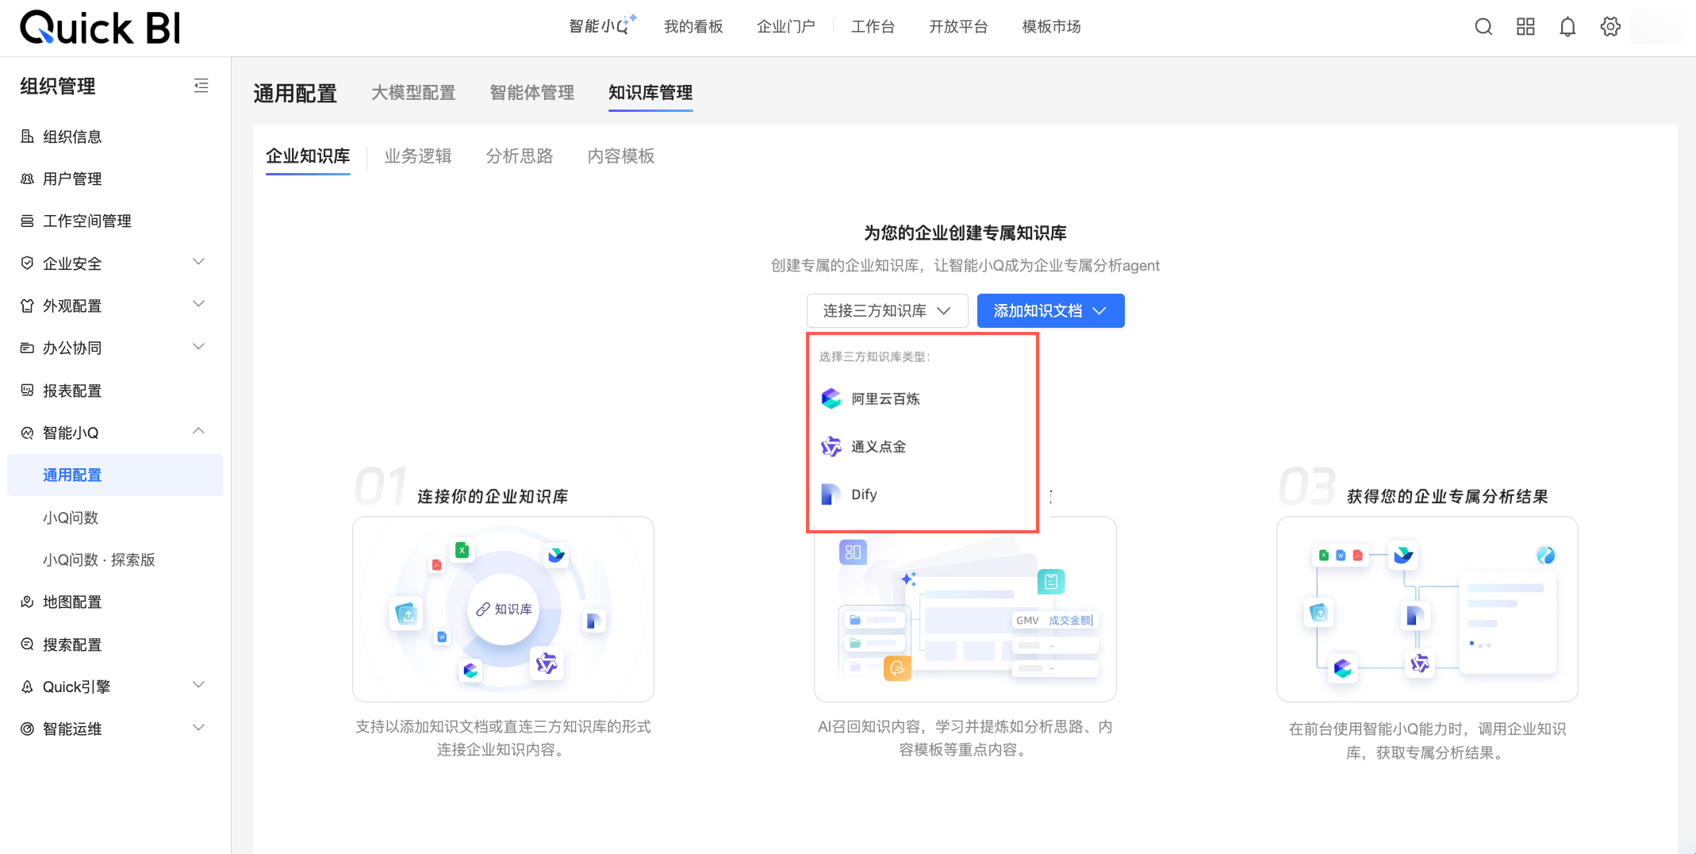This screenshot has height=854, width=1696.
Task: Click the 通义点金 logo icon in dropdown
Action: tap(831, 447)
